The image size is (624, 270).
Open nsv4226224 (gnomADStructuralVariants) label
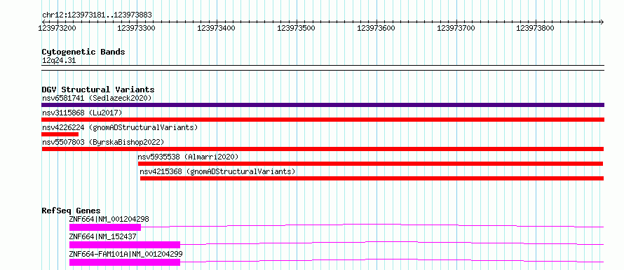120,127
